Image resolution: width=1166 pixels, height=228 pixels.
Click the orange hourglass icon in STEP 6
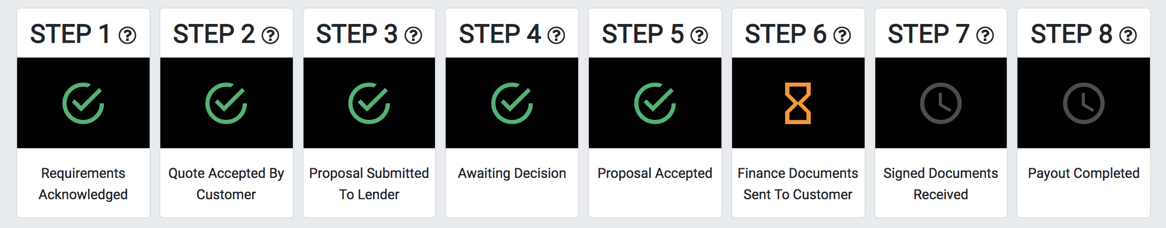point(798,103)
